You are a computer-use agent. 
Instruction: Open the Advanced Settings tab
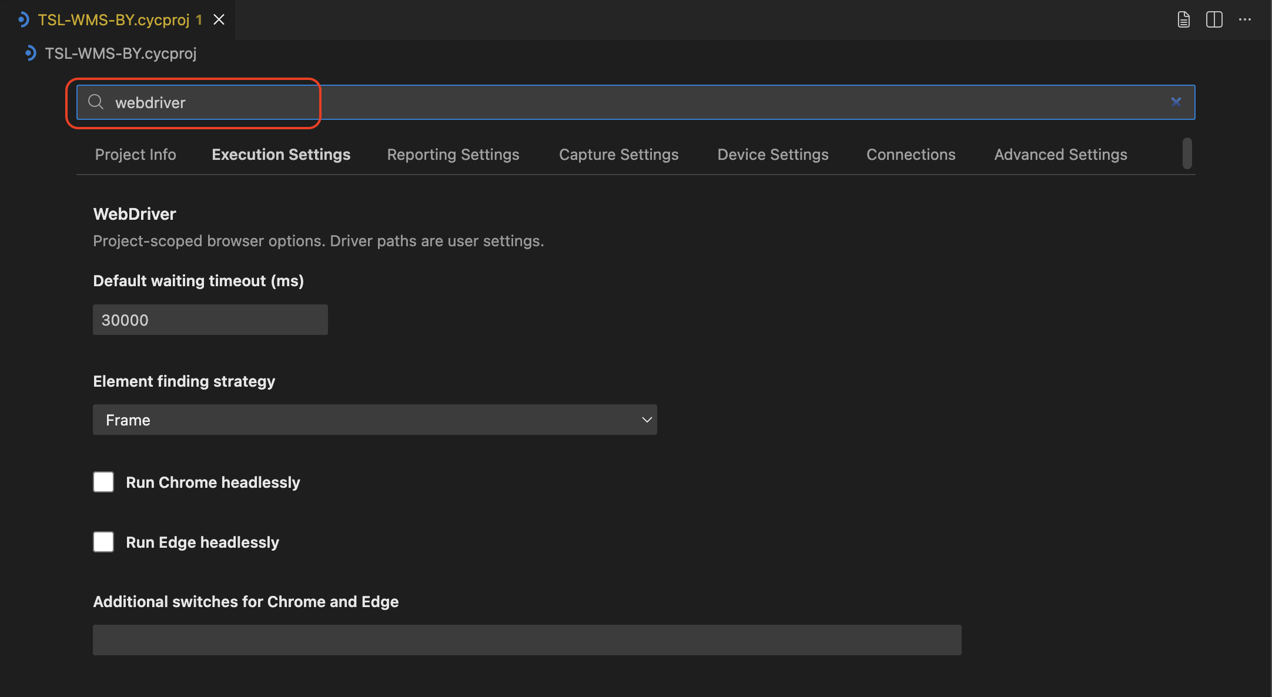(x=1060, y=155)
